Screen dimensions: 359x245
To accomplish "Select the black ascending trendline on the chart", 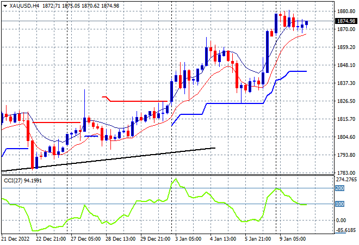I will pyautogui.click(x=109, y=160).
